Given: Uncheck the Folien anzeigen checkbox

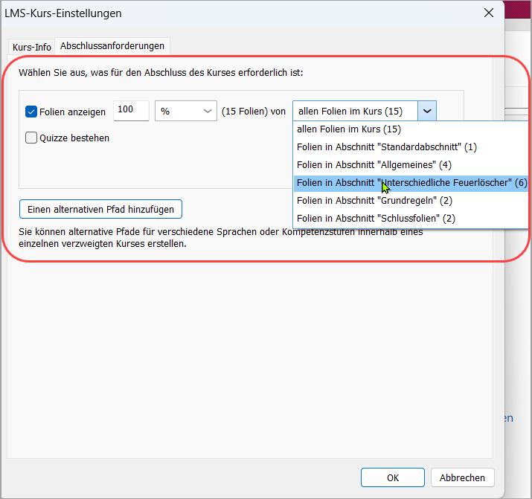Looking at the screenshot, I should pos(31,112).
